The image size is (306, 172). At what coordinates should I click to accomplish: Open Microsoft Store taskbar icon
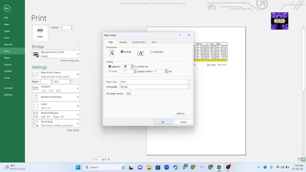pos(158,167)
